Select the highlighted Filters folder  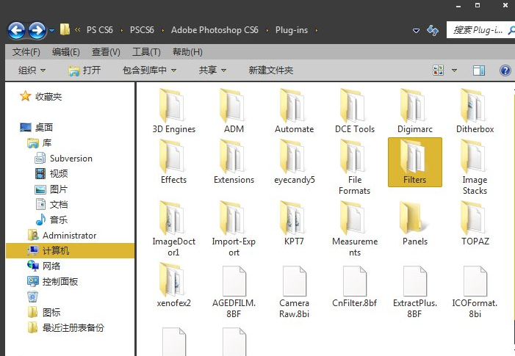click(x=415, y=162)
